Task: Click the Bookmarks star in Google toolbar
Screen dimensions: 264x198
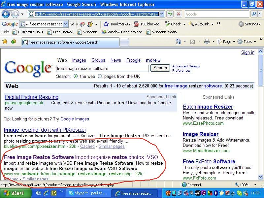Action: click(106, 24)
